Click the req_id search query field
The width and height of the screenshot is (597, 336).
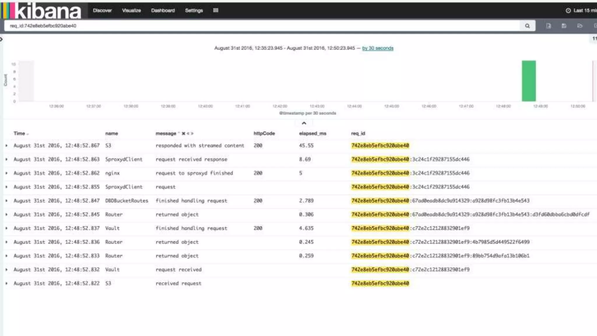(x=262, y=26)
